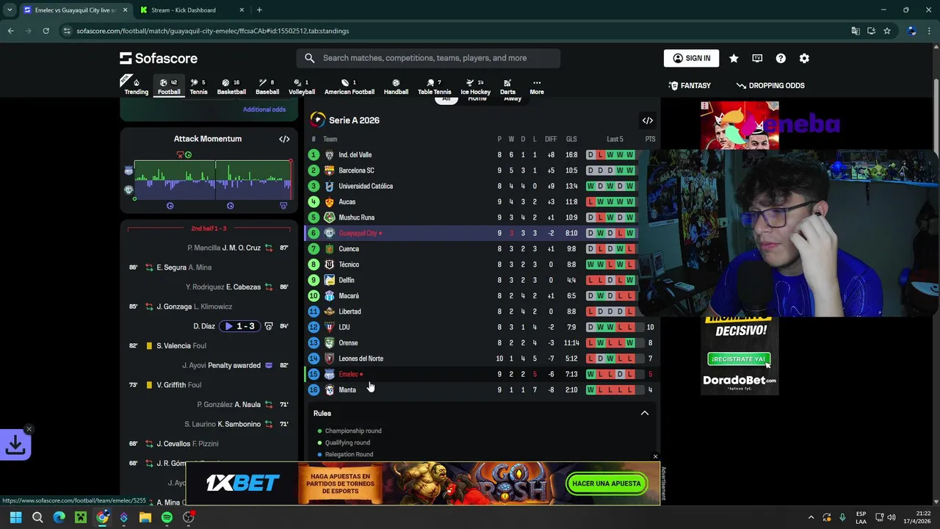940x529 pixels.
Task: Open the Trending sports section
Action: pos(136,87)
